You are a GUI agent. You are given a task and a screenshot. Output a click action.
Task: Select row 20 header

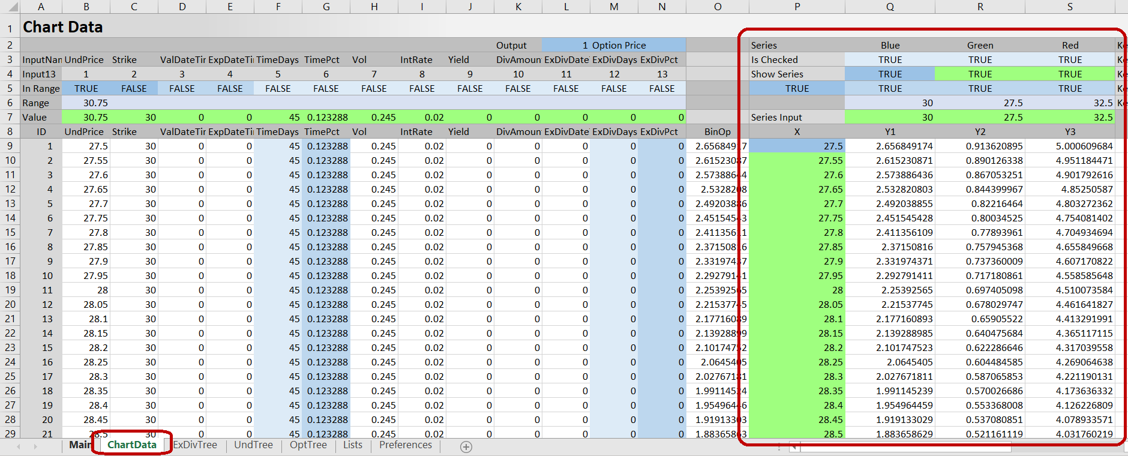click(x=10, y=304)
